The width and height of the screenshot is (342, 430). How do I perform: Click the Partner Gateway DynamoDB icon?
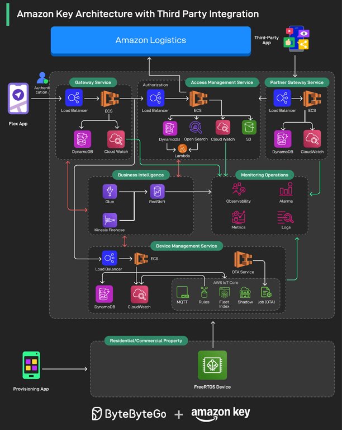tap(283, 139)
